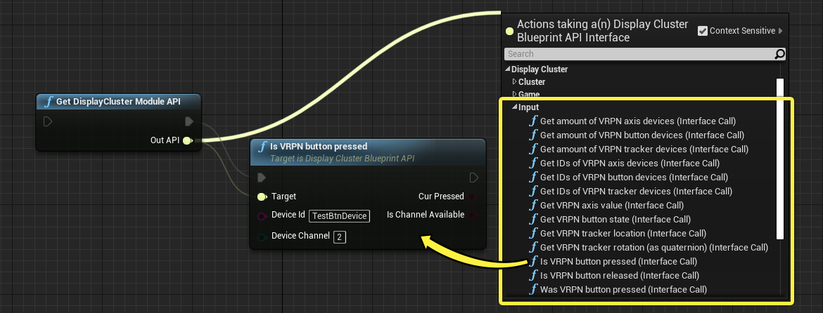Open the Context Sensitive options arrow

[781, 31]
